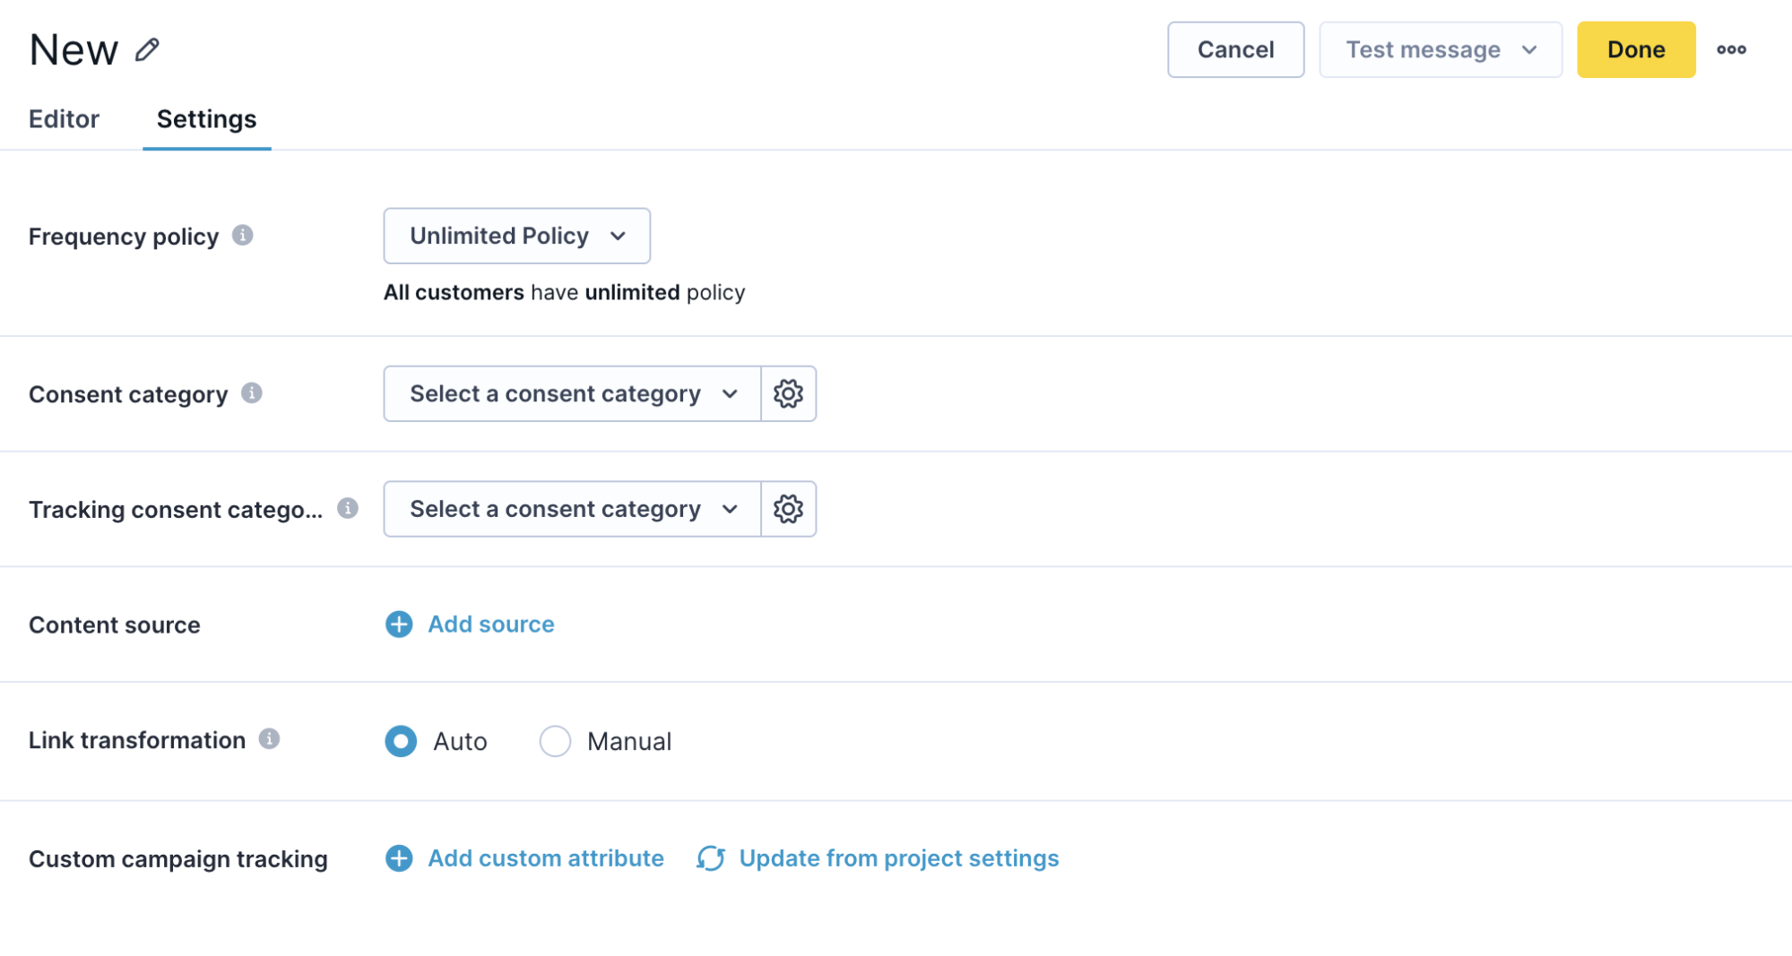This screenshot has height=956, width=1792.
Task: Click the refresh icon for Update from project settings
Action: (711, 857)
